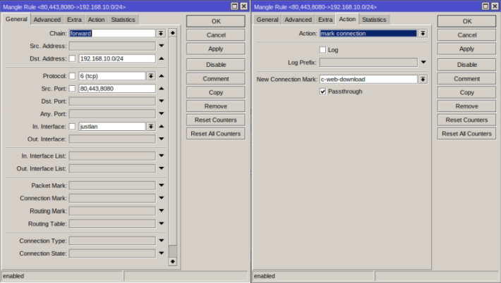The width and height of the screenshot is (501, 283).
Task: Click Remove in right window
Action: pos(467,106)
